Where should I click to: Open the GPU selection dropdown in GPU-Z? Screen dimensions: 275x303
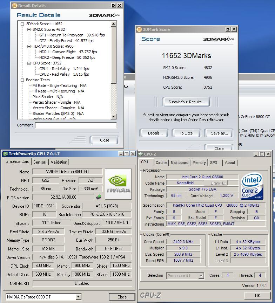[x=78, y=297]
